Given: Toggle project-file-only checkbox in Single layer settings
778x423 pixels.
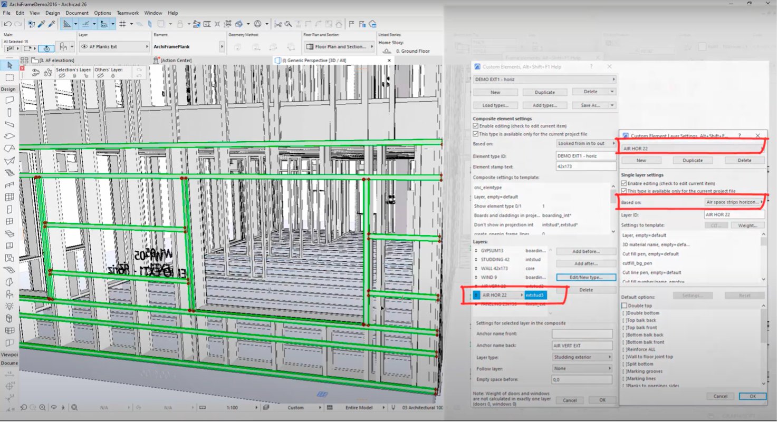Looking at the screenshot, I should (624, 191).
